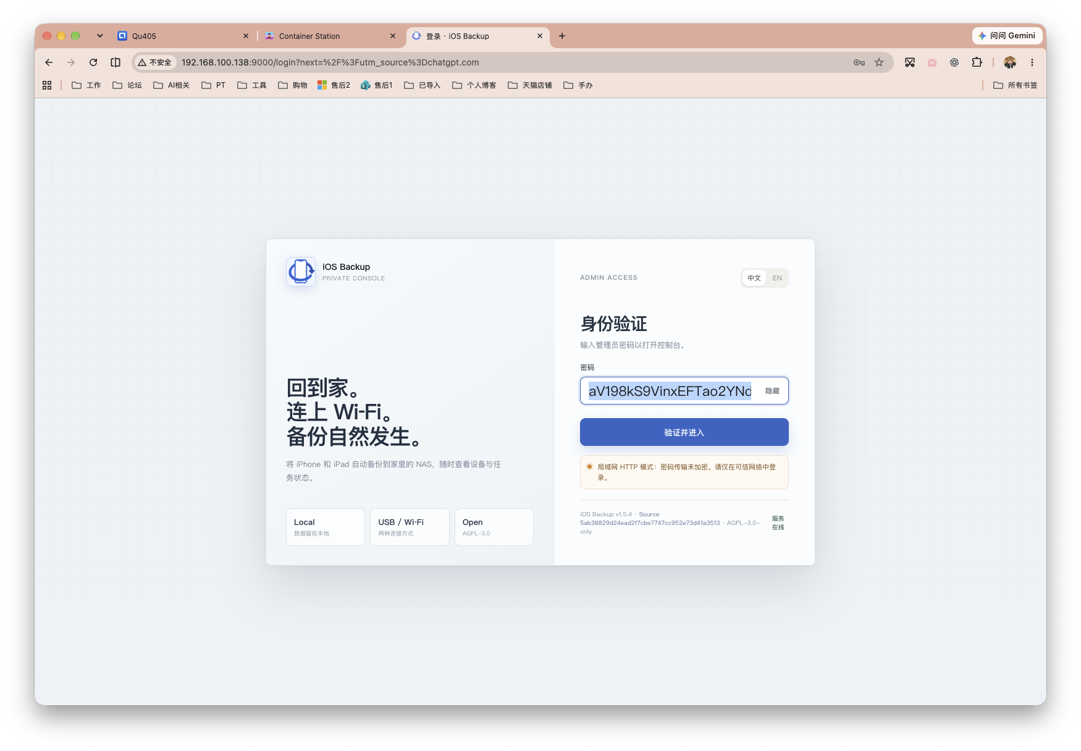The height and width of the screenshot is (751, 1081).
Task: Click the address bar URL
Action: 330,62
